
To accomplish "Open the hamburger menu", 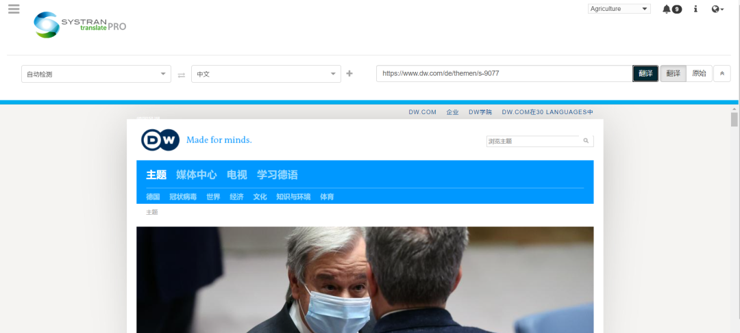I will [14, 9].
